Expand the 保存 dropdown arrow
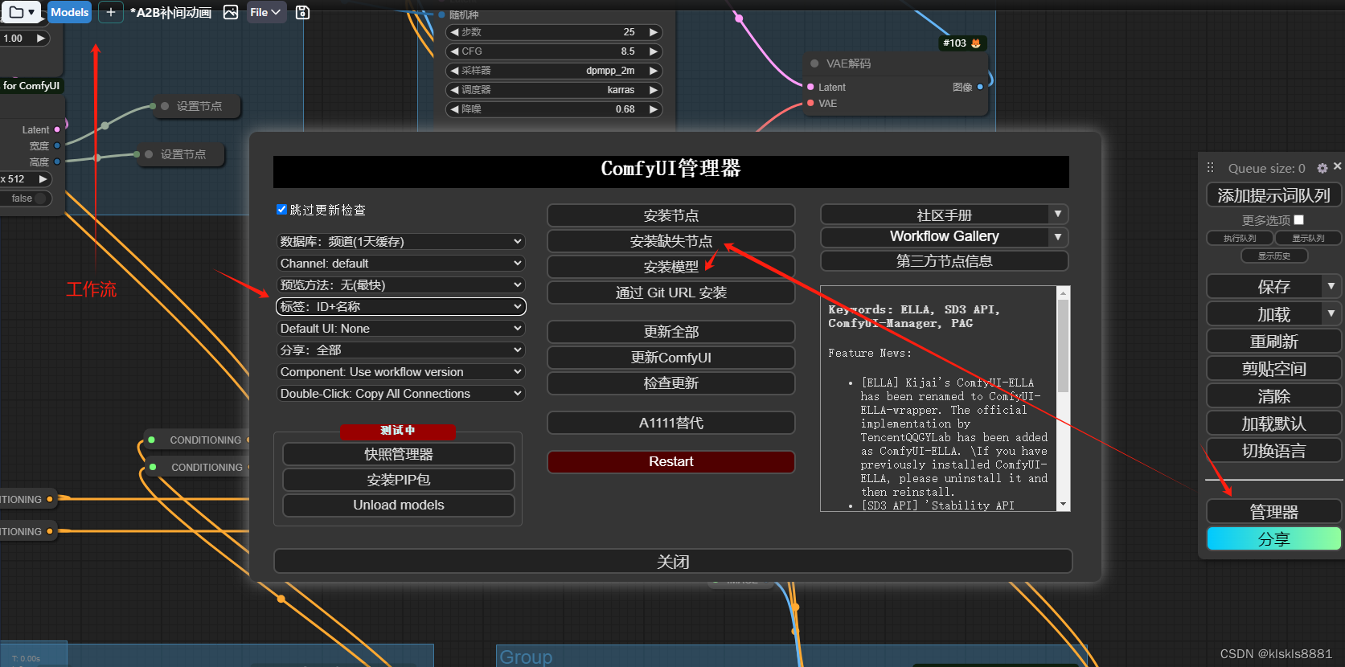 pos(1331,286)
